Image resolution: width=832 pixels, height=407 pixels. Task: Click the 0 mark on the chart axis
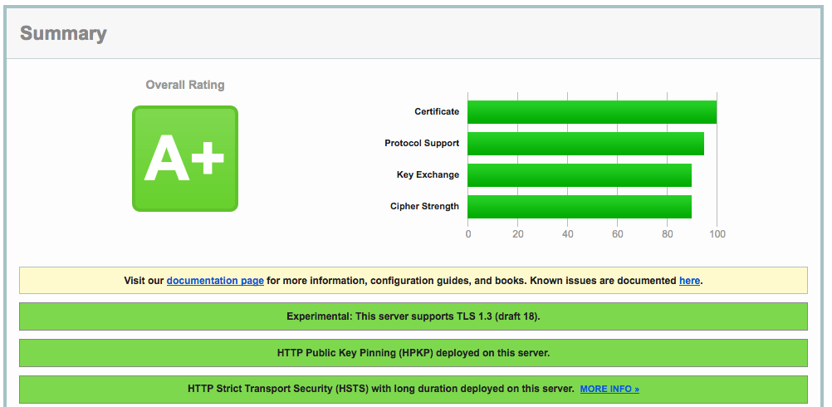click(x=468, y=234)
